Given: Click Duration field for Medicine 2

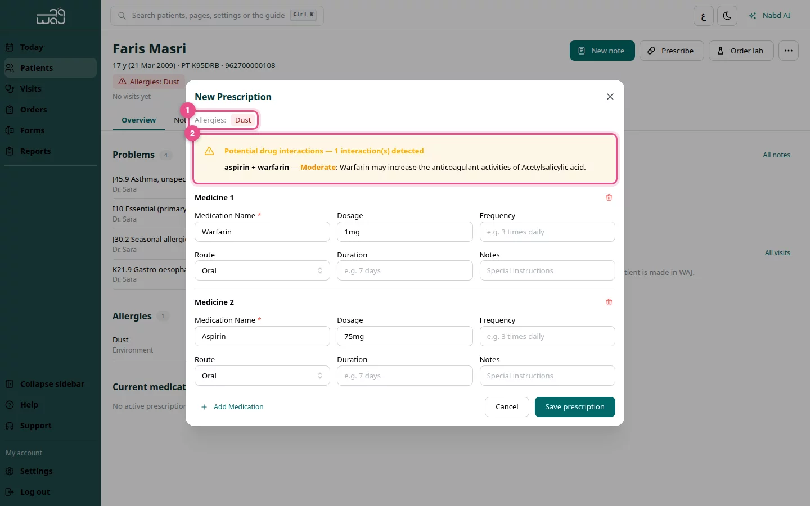Looking at the screenshot, I should [x=405, y=376].
